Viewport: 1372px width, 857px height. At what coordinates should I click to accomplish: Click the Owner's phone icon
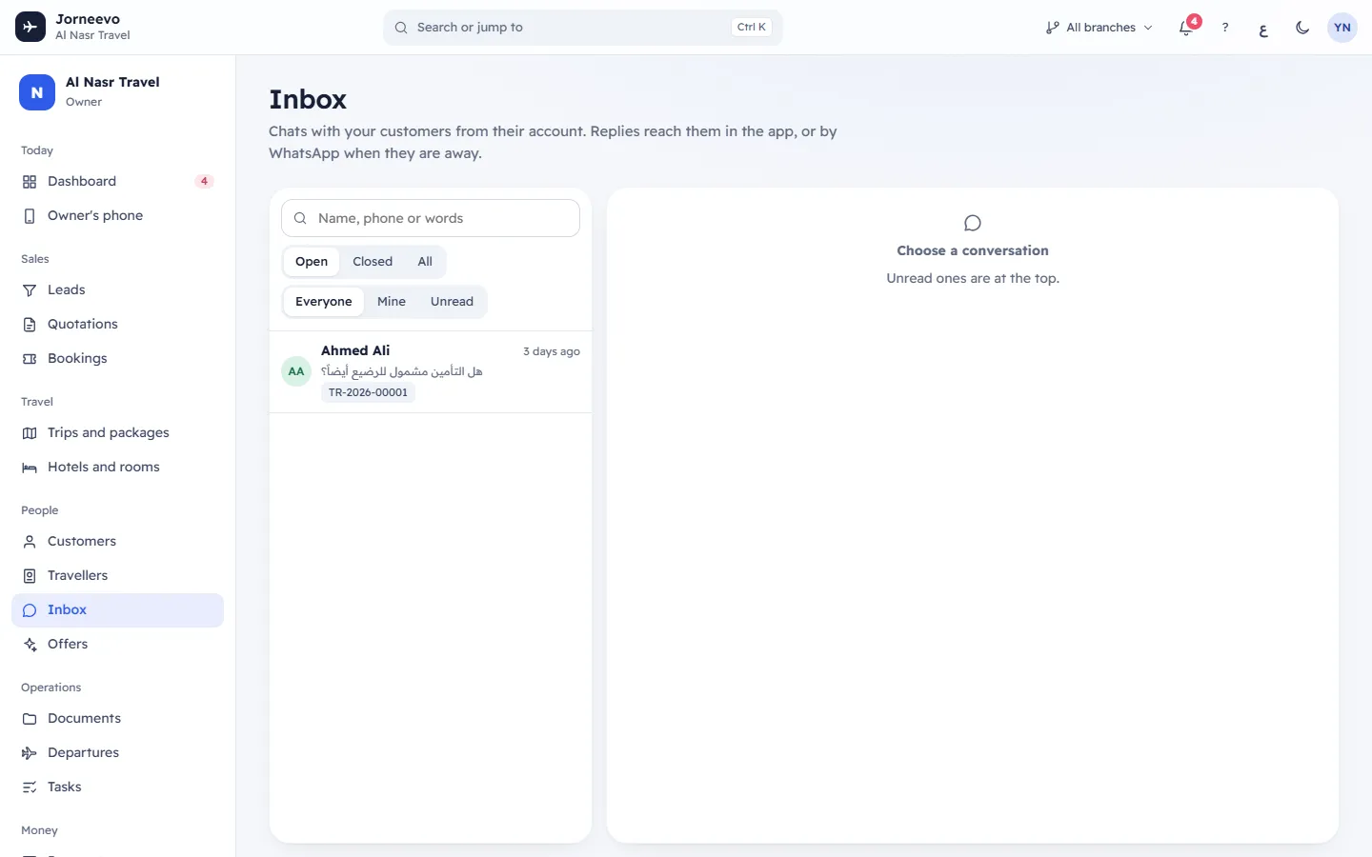pyautogui.click(x=30, y=216)
